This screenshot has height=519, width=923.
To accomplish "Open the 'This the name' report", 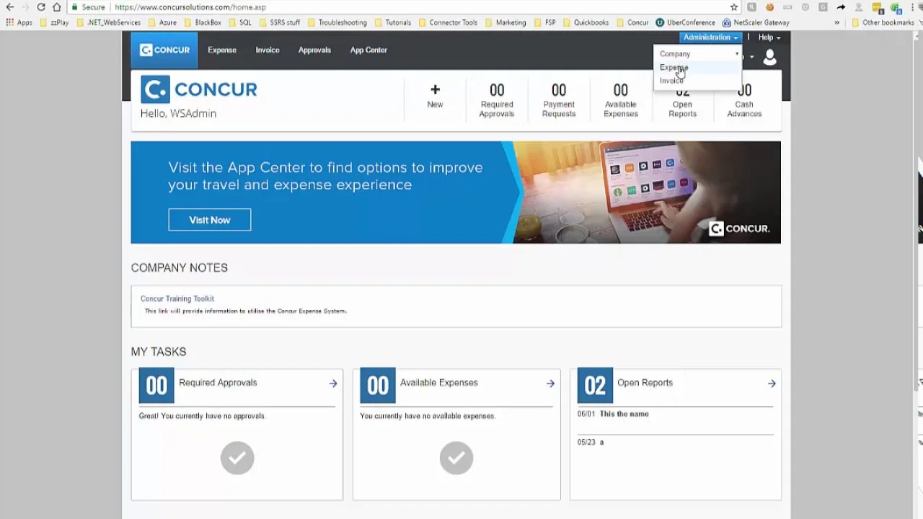I will (x=624, y=414).
